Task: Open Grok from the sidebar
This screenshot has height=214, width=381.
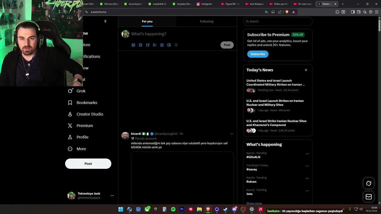Action: (77, 91)
